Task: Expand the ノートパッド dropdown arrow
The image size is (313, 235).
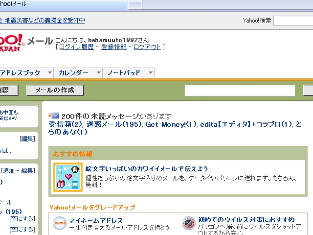Action: tap(151, 72)
